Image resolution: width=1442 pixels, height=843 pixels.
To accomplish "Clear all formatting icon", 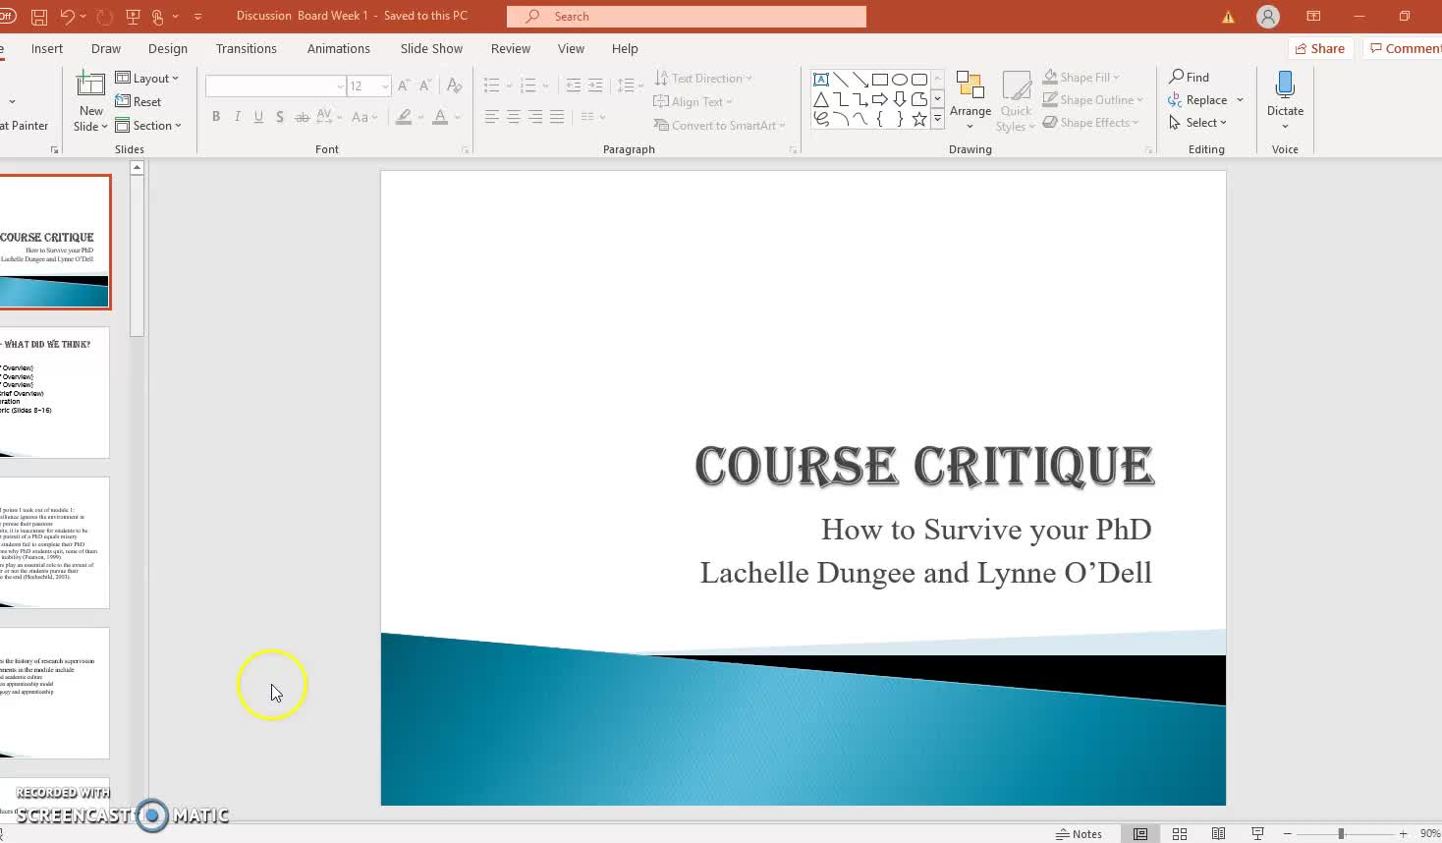I will click(454, 86).
